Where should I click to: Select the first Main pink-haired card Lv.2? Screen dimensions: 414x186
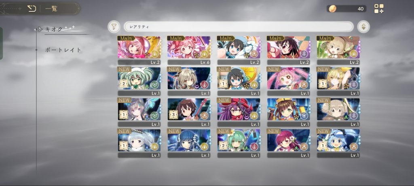(139, 51)
